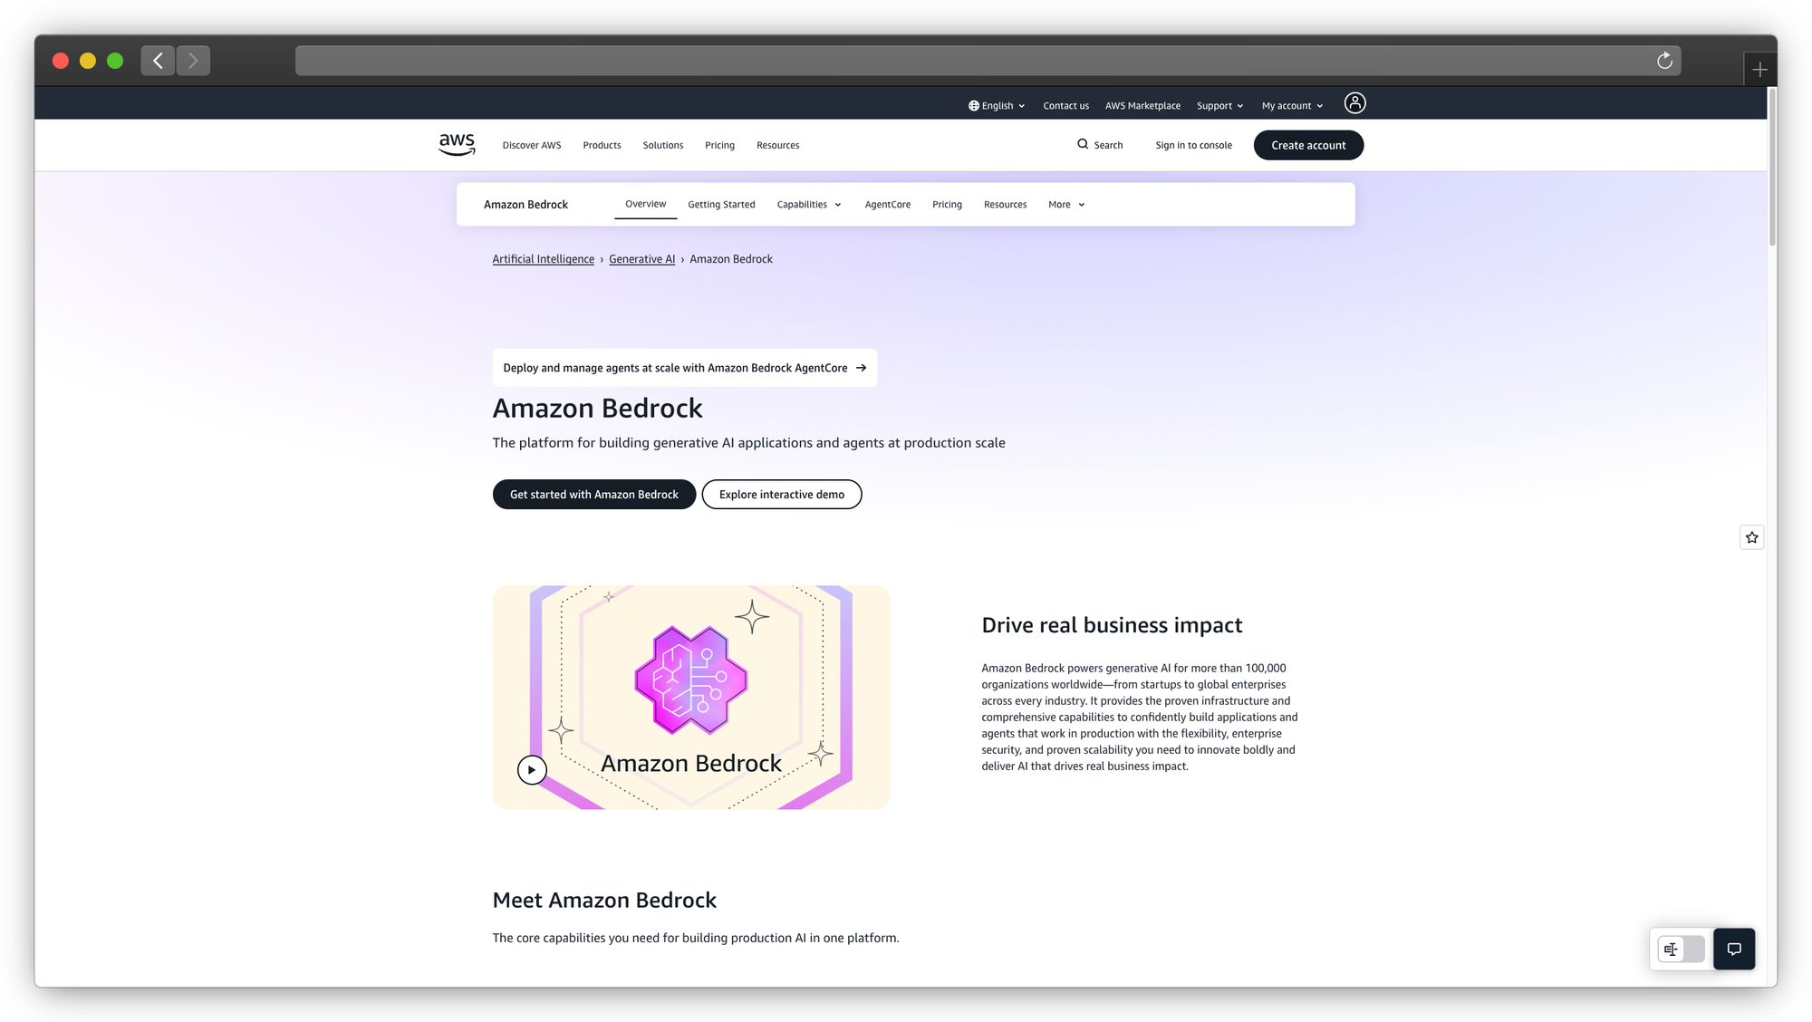Viewport: 1812px width, 1022px height.
Task: Go back with browser back arrow
Action: 158,61
